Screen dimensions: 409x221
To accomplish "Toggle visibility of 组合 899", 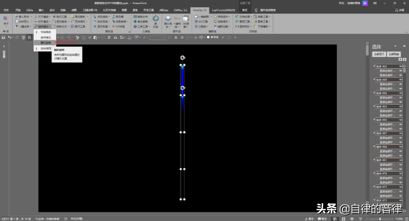I will coord(400,80).
